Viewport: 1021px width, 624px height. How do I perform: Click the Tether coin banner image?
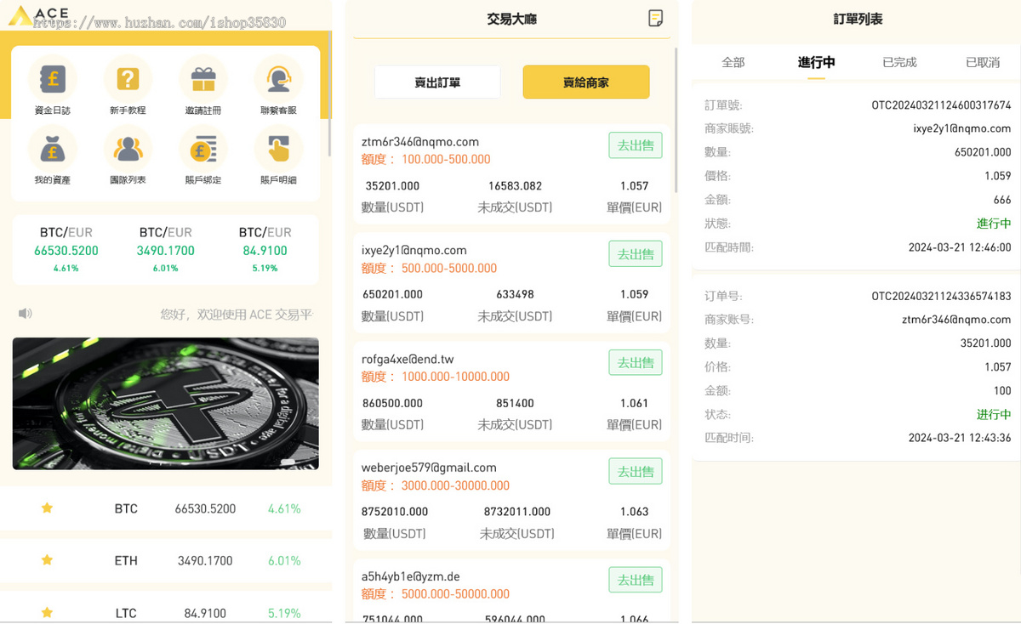pyautogui.click(x=165, y=404)
